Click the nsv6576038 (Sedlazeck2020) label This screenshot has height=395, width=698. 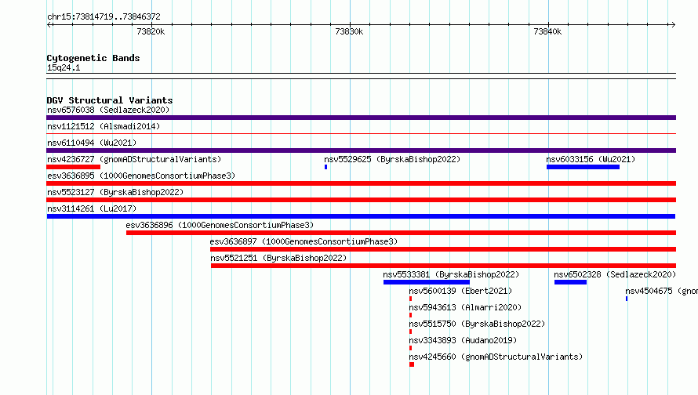pos(108,110)
